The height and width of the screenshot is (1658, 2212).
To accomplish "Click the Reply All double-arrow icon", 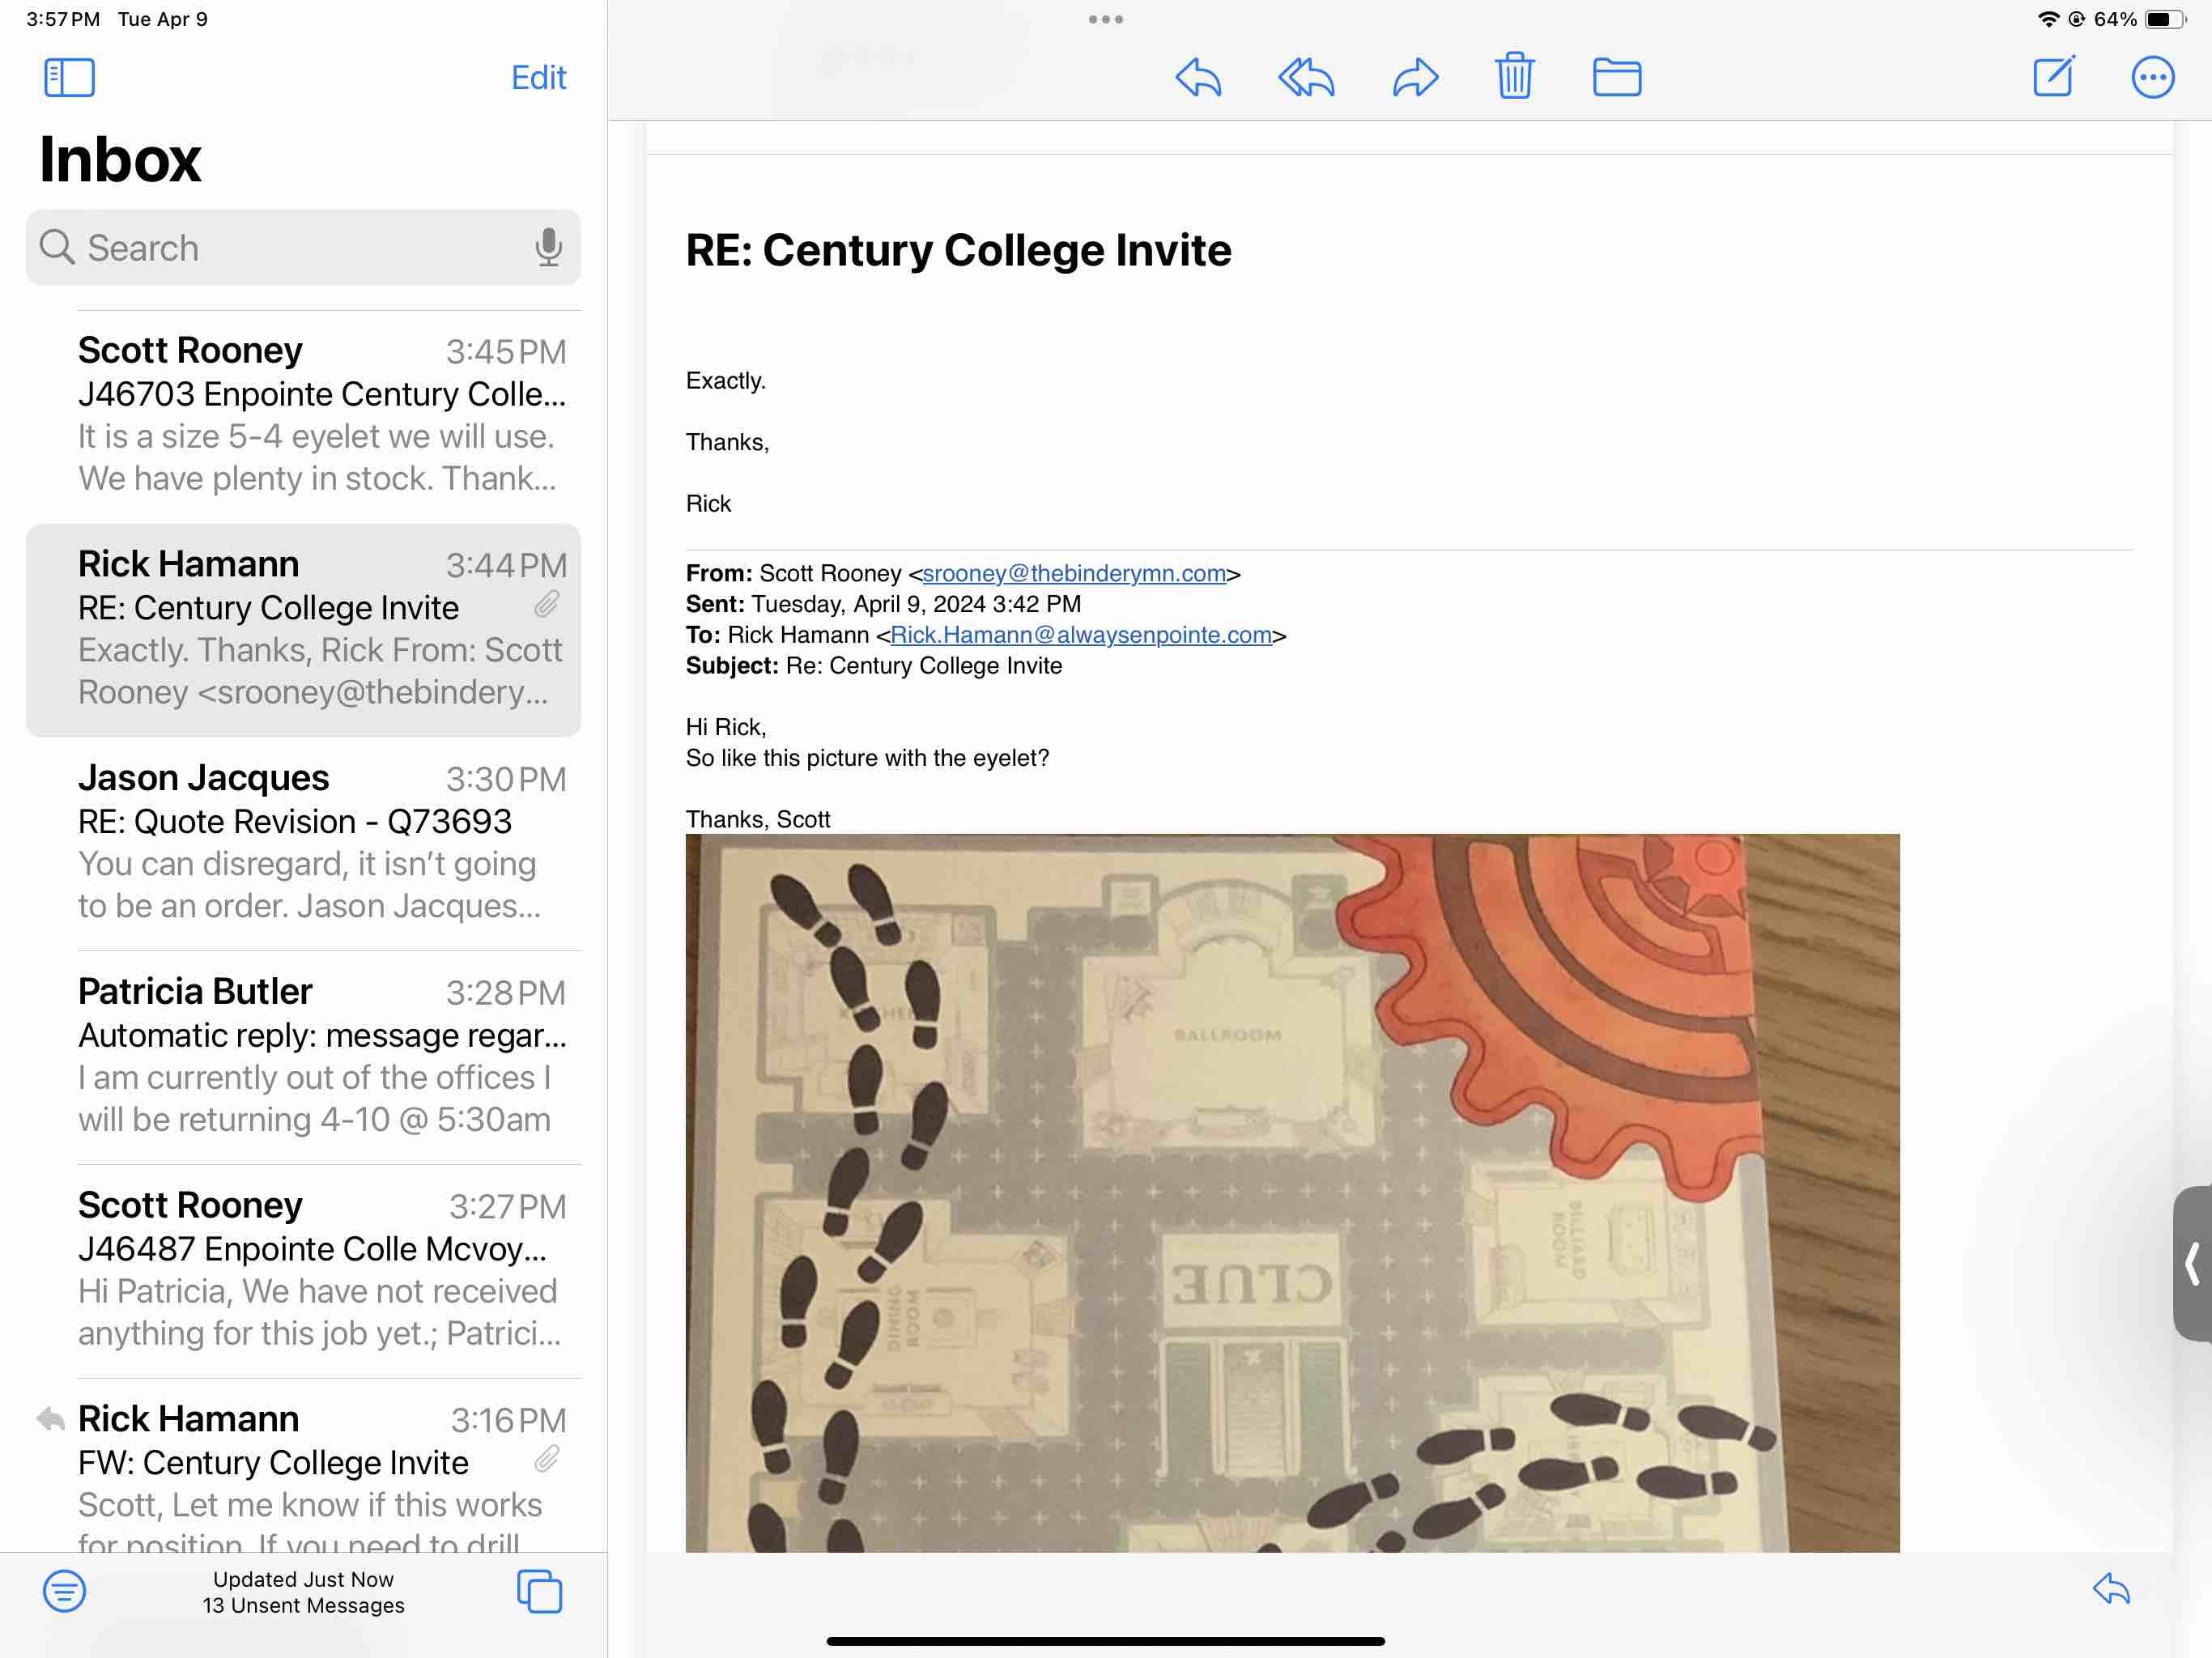I will 1306,77.
